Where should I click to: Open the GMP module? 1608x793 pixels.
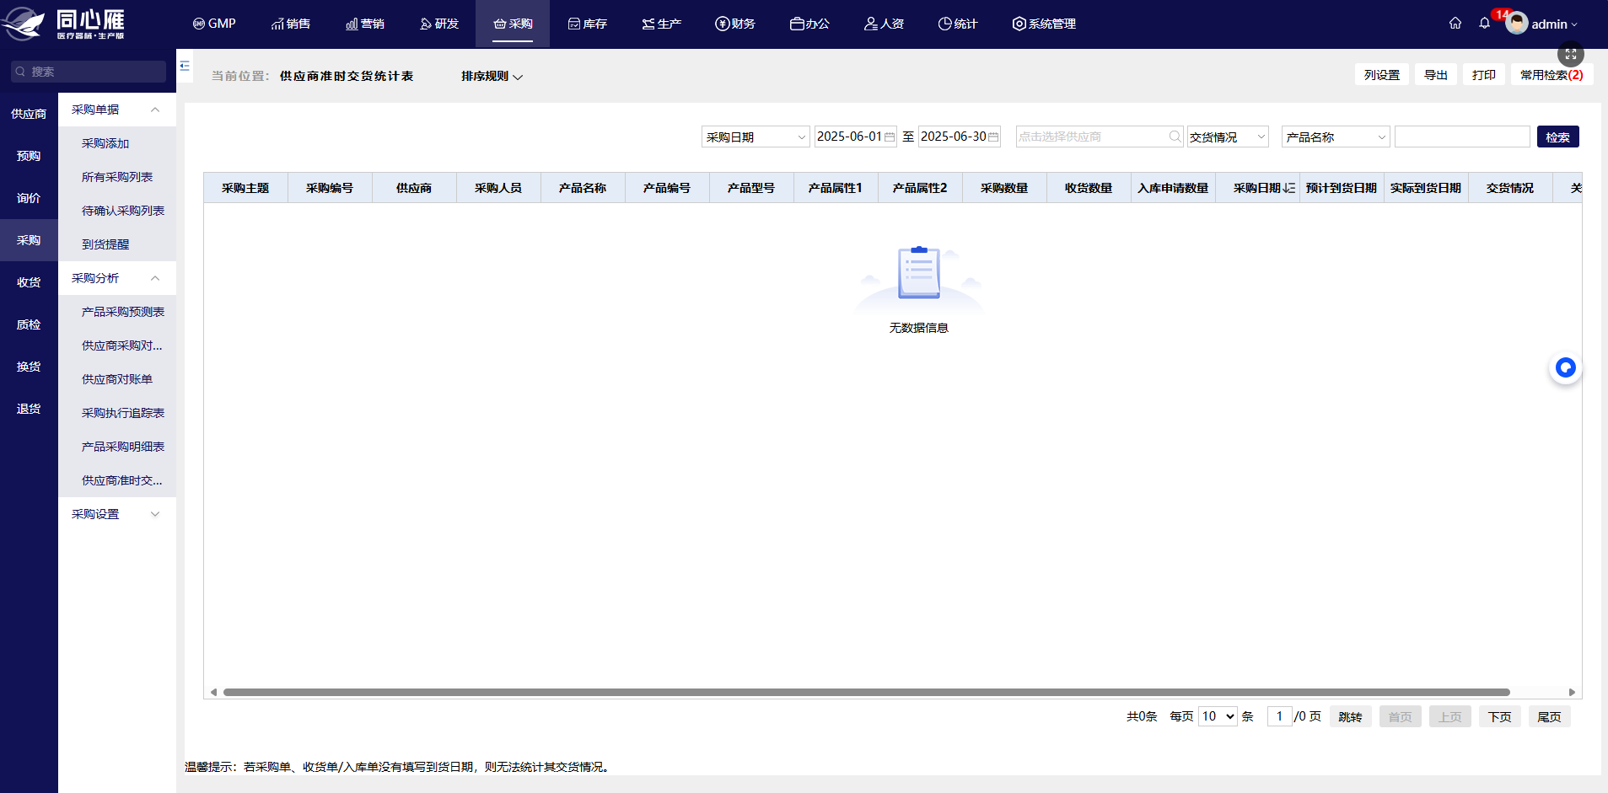214,24
